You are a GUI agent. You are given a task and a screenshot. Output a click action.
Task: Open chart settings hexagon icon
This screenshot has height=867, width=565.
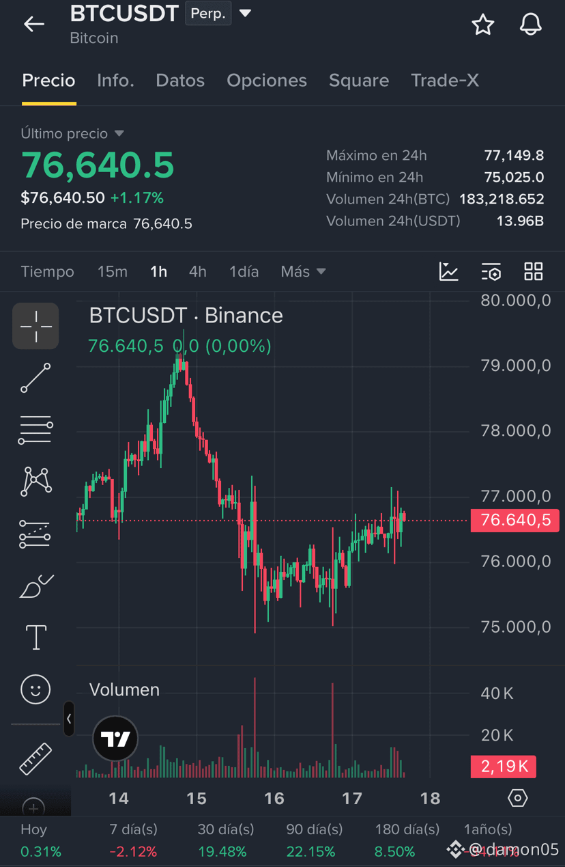tap(518, 798)
